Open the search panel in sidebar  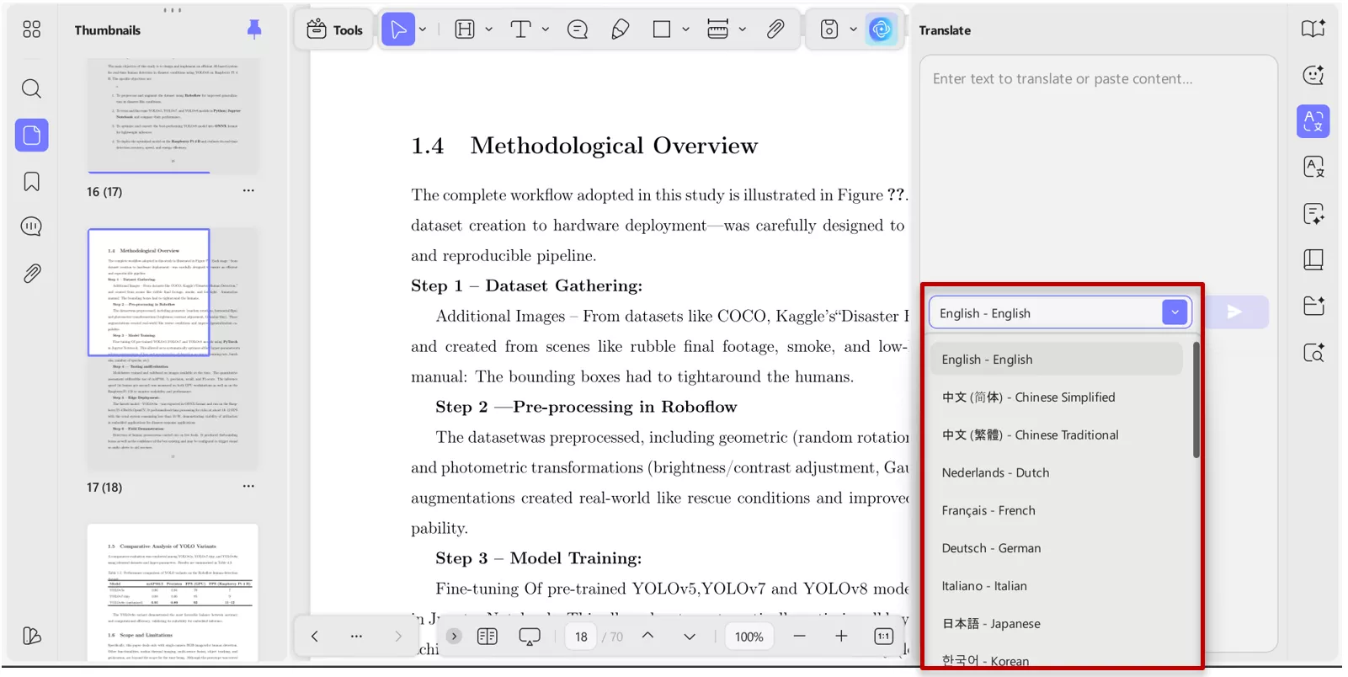(x=31, y=88)
